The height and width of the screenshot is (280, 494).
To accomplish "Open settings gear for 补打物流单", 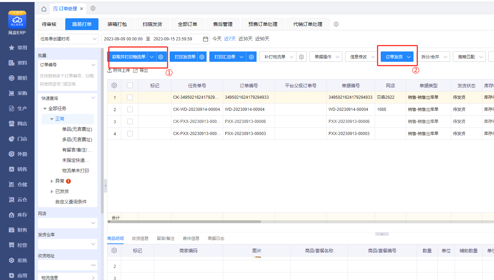I will [x=302, y=57].
